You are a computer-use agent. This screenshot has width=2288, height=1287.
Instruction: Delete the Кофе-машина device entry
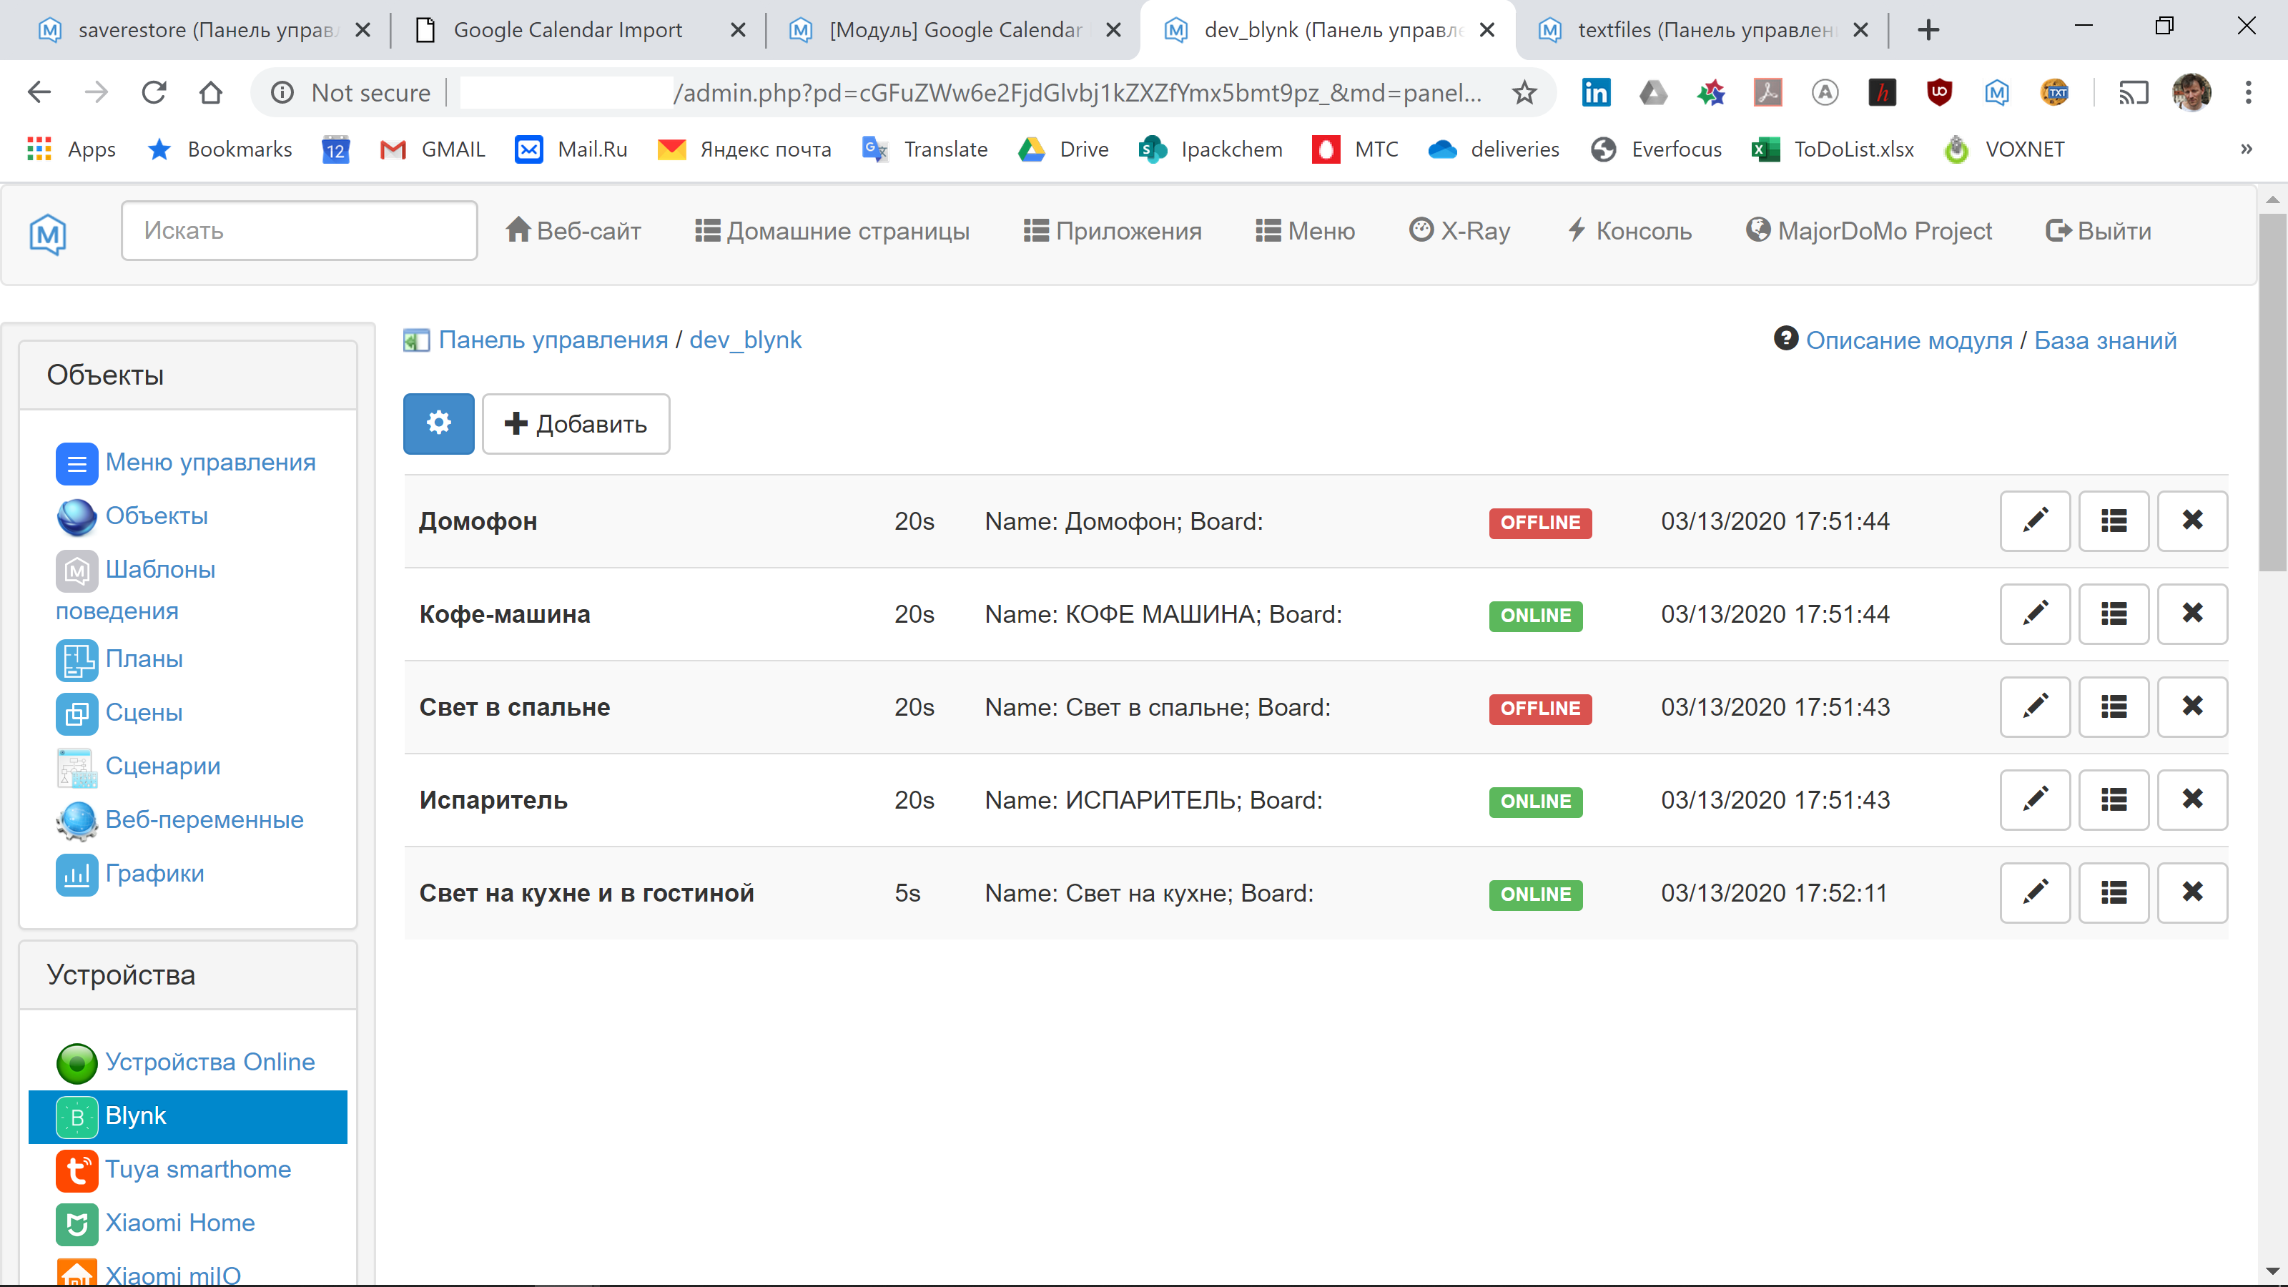pos(2191,613)
